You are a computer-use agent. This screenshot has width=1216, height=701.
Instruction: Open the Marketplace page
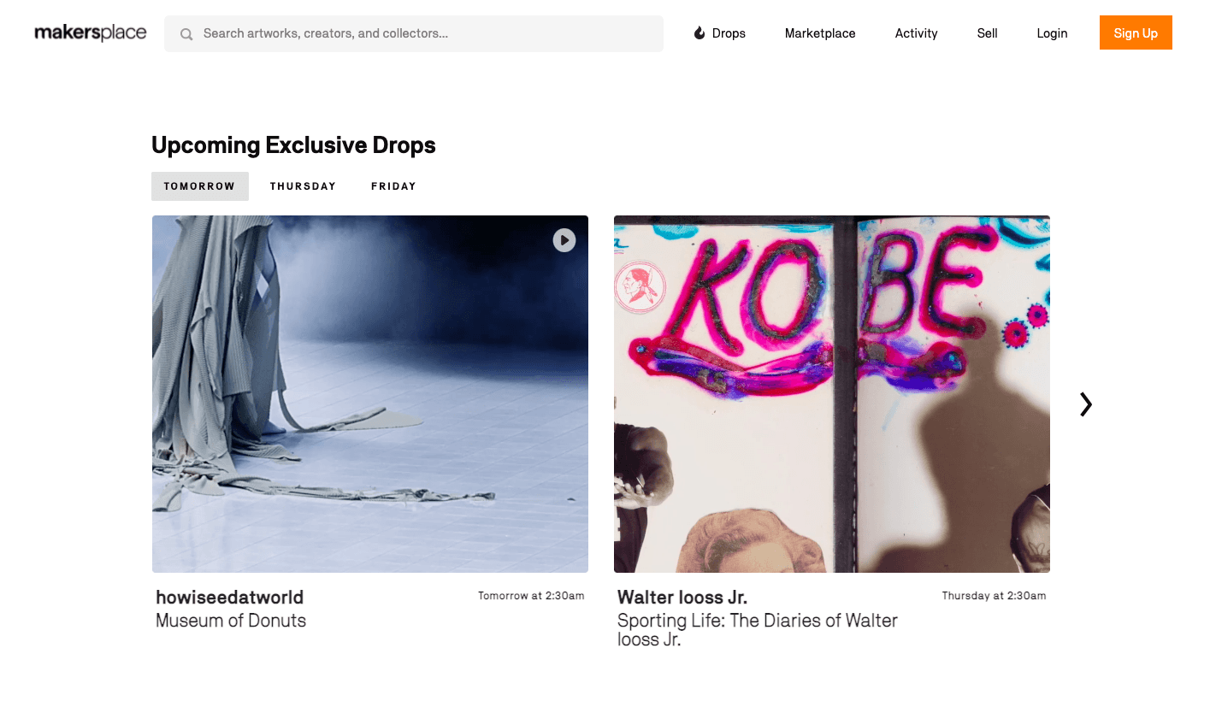[x=820, y=33]
